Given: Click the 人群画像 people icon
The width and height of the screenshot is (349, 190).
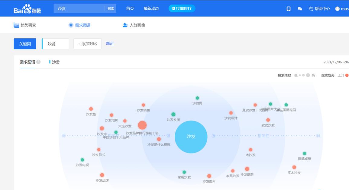Looking at the screenshot, I should (x=125, y=25).
